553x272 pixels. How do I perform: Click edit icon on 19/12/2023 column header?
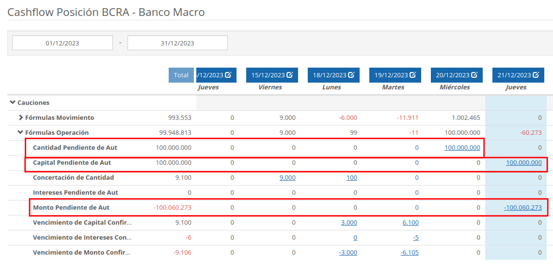coord(413,75)
